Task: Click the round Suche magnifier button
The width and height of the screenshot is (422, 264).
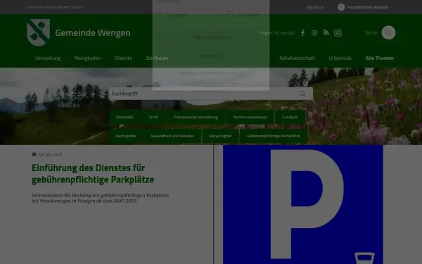Action: [x=388, y=32]
